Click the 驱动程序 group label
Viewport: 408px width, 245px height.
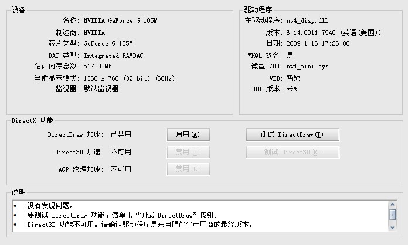click(258, 10)
